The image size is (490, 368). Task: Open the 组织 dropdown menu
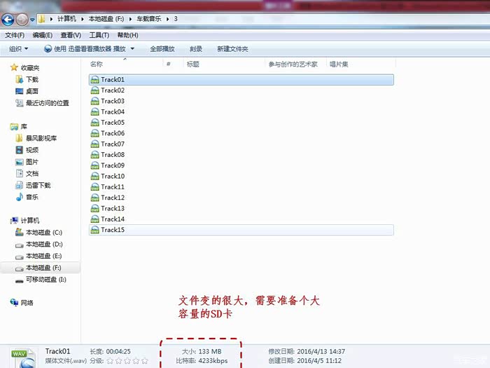(19, 49)
